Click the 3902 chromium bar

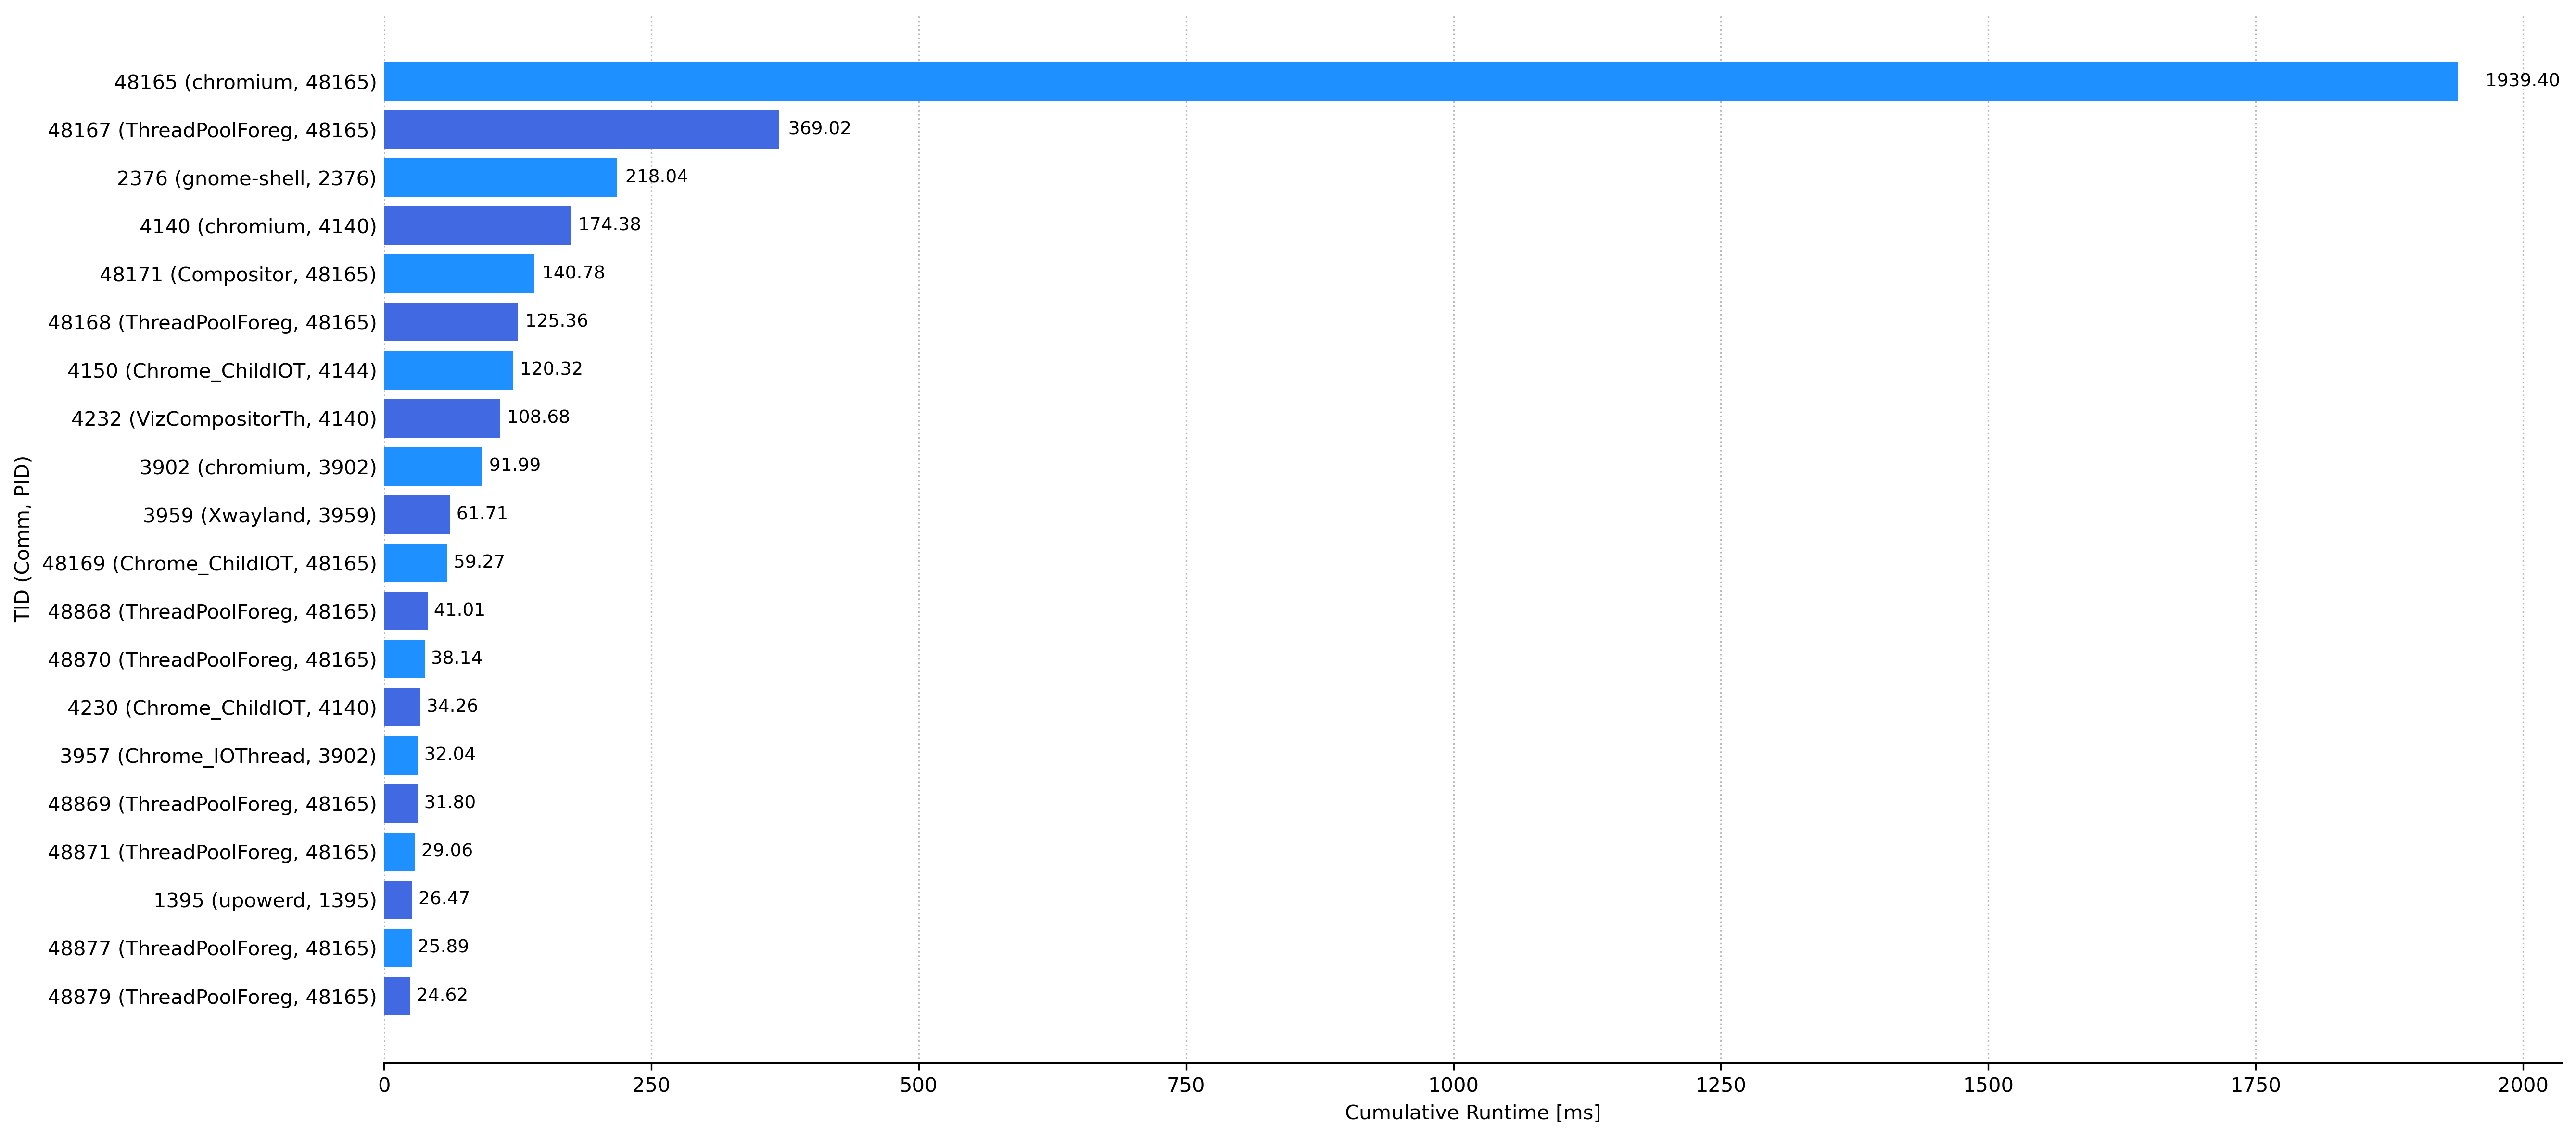[x=433, y=466]
